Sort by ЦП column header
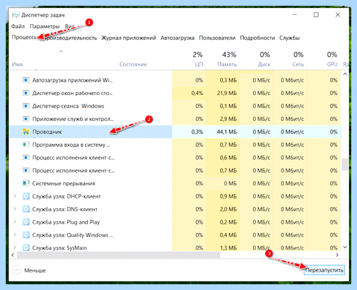Image resolution: width=357 pixels, height=290 pixels. pyautogui.click(x=199, y=64)
